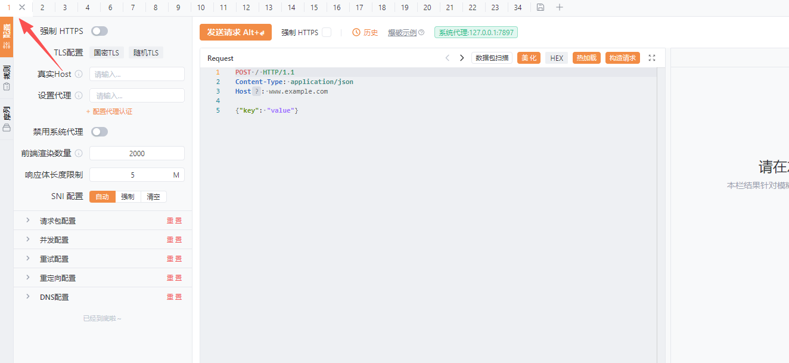Viewport: 789px width, 363px height.
Task: Open the 配置 sidebar panel
Action: tap(7, 37)
